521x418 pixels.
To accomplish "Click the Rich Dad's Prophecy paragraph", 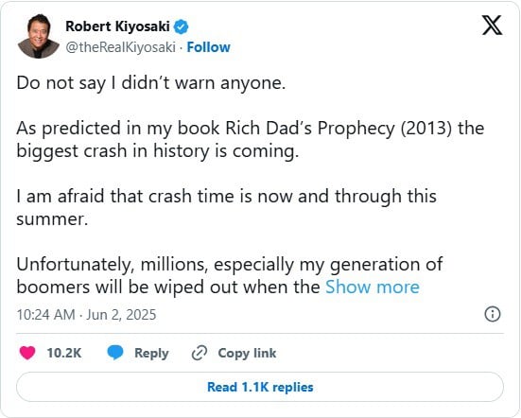I will (x=251, y=140).
